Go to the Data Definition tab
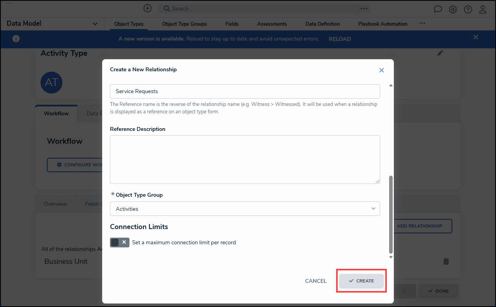 pyautogui.click(x=322, y=24)
